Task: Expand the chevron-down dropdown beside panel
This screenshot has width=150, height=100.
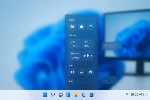Action: pyautogui.click(x=109, y=80)
